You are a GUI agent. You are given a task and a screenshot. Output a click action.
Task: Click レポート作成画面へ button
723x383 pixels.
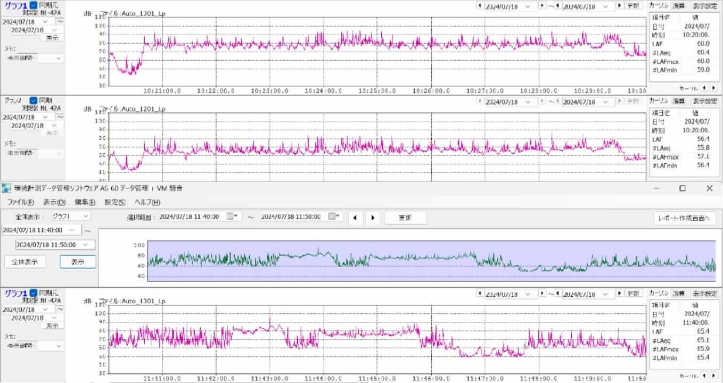(x=685, y=218)
